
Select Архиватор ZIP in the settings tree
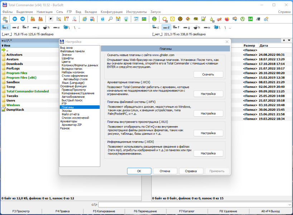(x=72, y=125)
